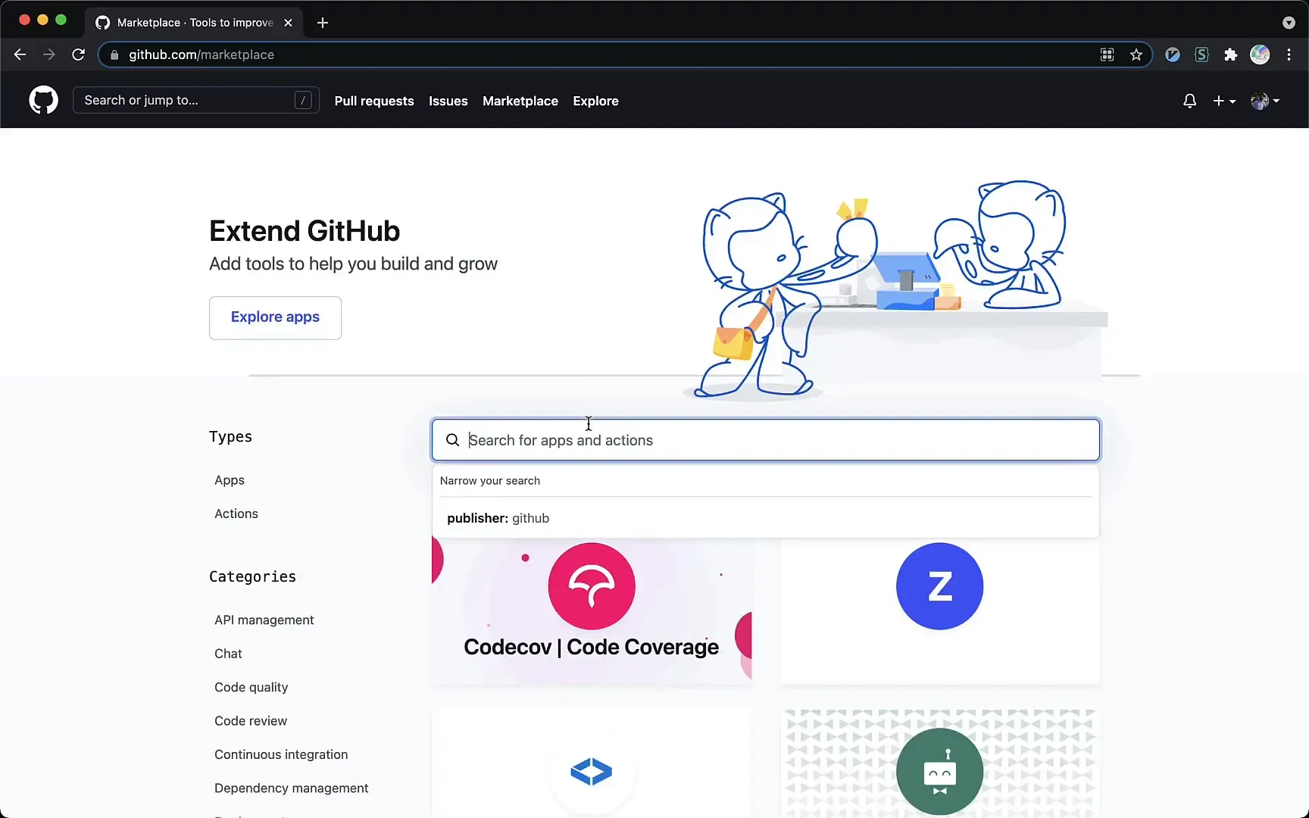The height and width of the screenshot is (818, 1309).
Task: Open the API management category
Action: (264, 620)
